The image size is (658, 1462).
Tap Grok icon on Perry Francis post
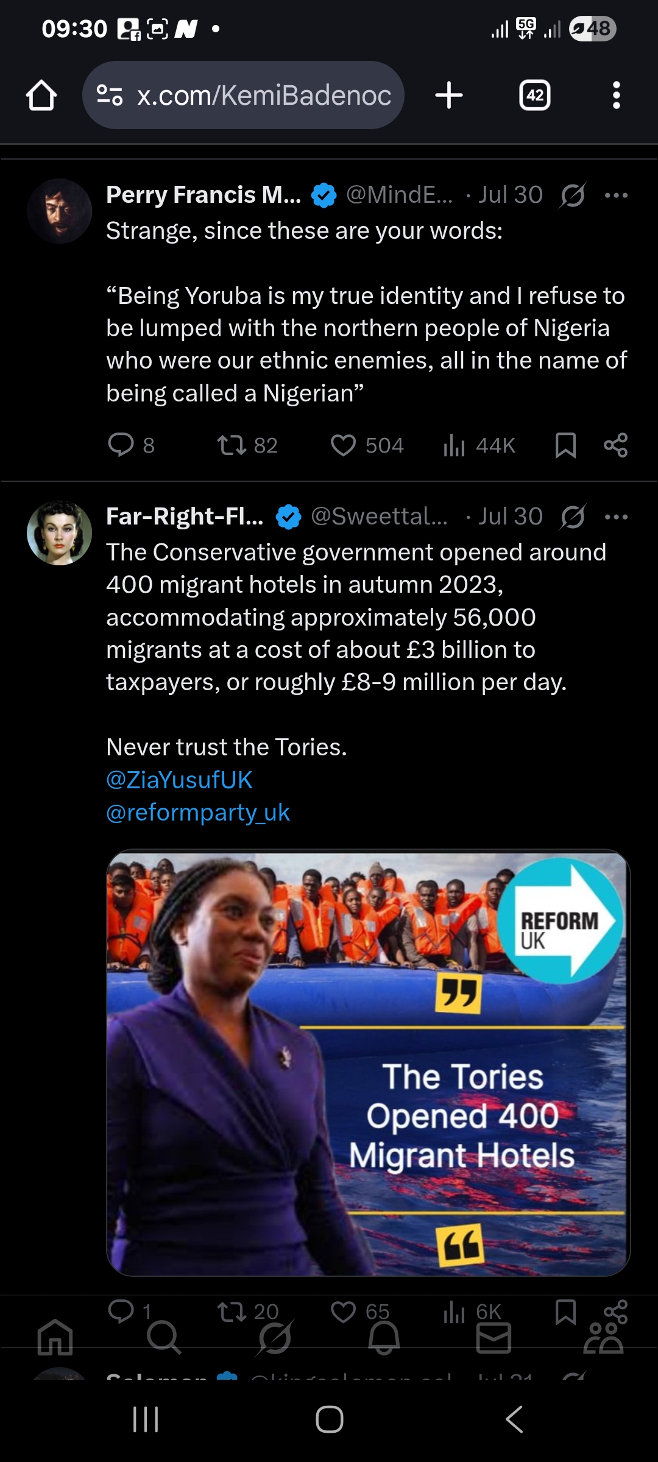tap(573, 196)
